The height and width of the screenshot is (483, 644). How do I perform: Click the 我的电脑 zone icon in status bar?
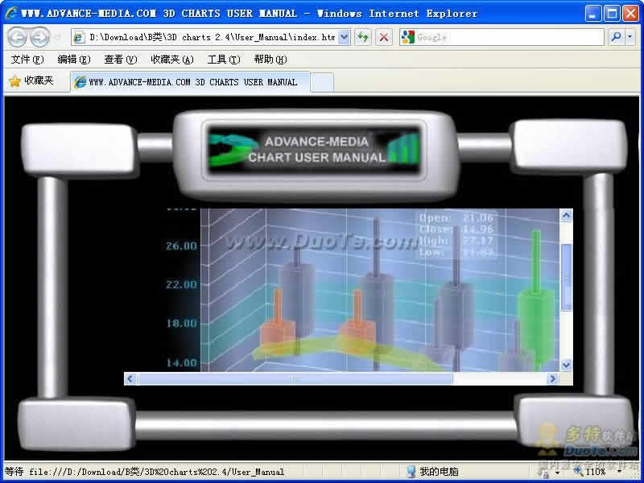411,471
